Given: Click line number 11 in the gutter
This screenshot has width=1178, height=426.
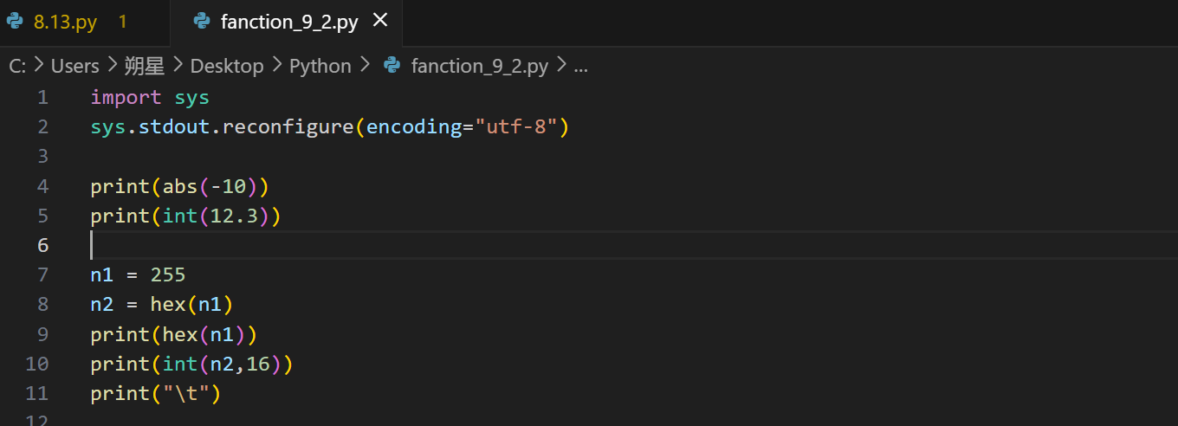Looking at the screenshot, I should 37,393.
